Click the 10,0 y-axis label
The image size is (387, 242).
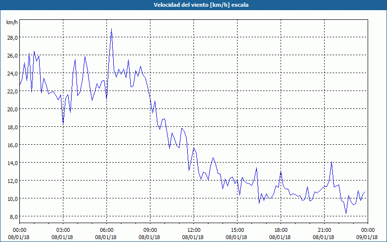coord(13,199)
